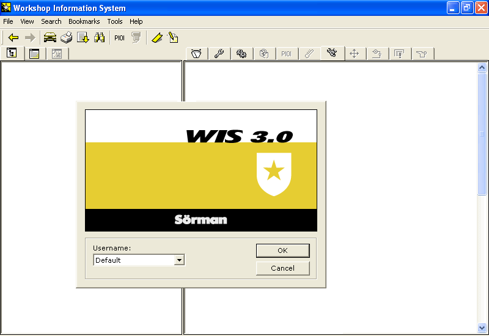This screenshot has width=489, height=336.
Task: Open search with the binoculars icon
Action: [x=100, y=38]
